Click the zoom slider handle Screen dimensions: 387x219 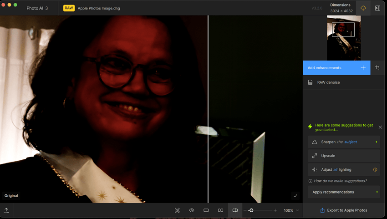point(251,210)
